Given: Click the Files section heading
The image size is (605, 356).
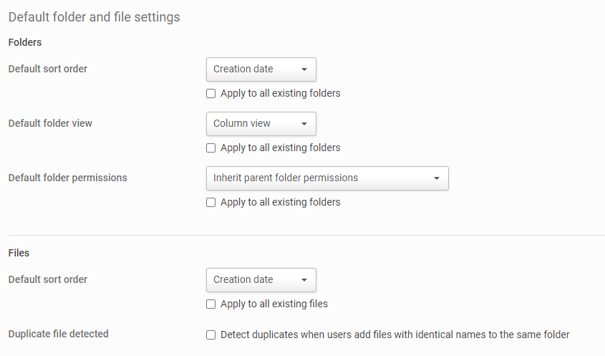Looking at the screenshot, I should pyautogui.click(x=19, y=253).
